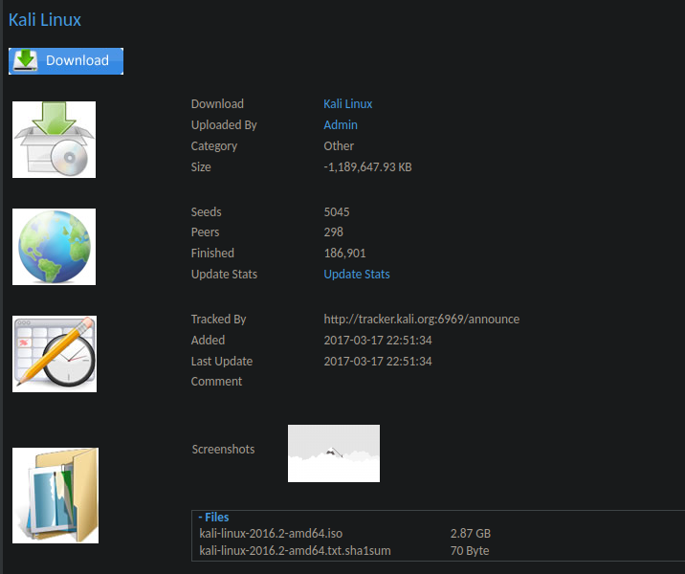This screenshot has width=685, height=574.
Task: Click the tracker.kali.org announce URL
Action: coord(421,320)
